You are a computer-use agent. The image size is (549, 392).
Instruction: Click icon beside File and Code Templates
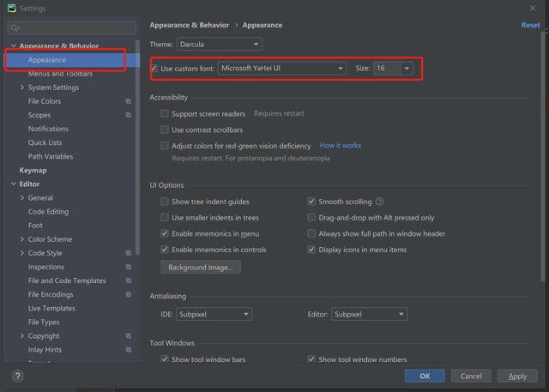point(129,280)
